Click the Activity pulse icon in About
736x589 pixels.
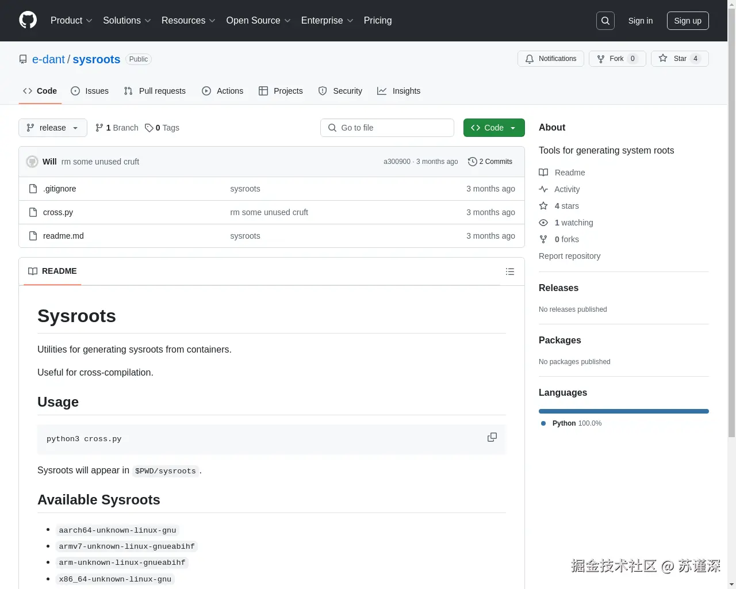pos(543,189)
